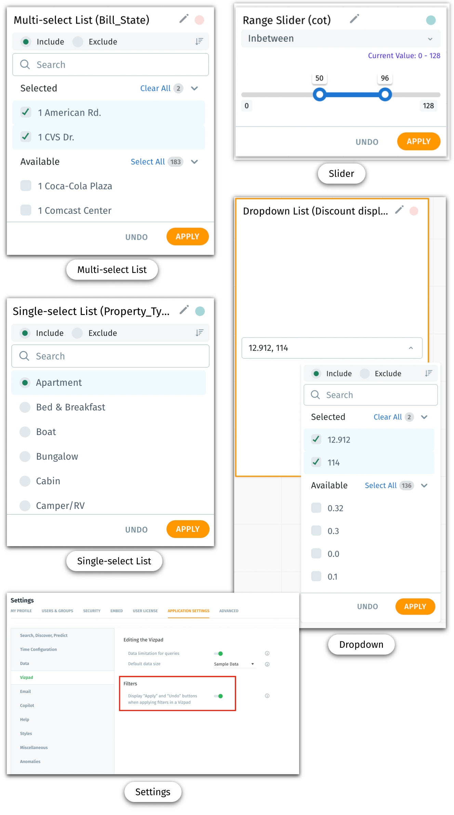This screenshot has width=454, height=815.
Task: Click Search field in Single-select List
Action: tap(110, 356)
